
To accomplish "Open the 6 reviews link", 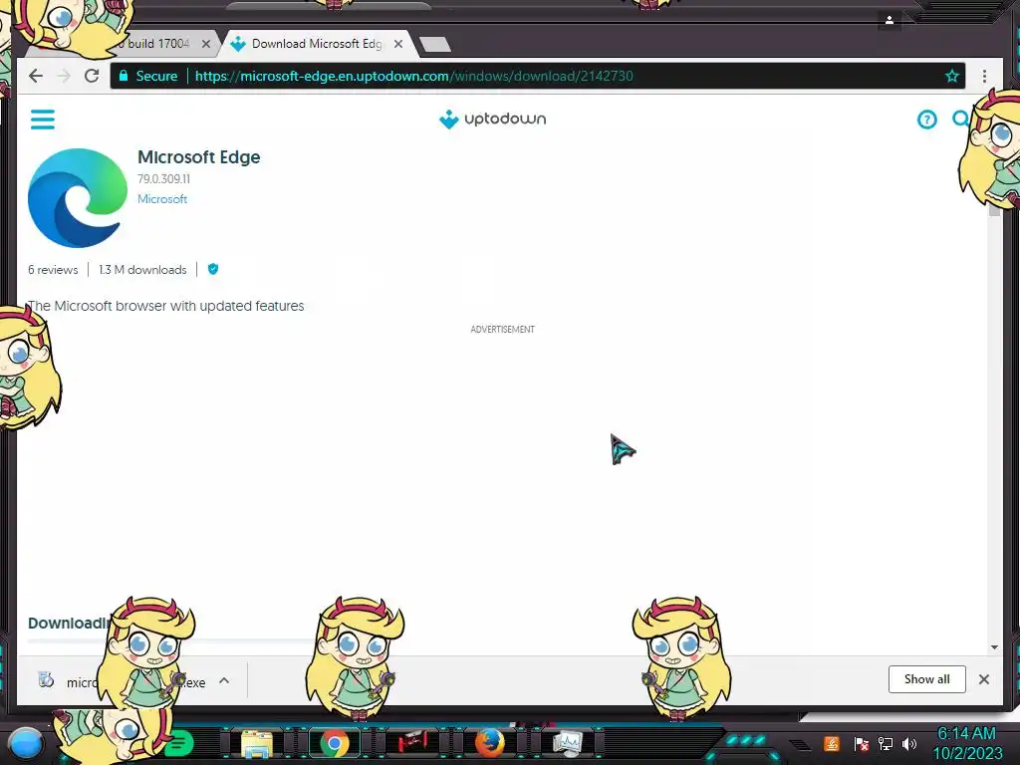I will [53, 270].
